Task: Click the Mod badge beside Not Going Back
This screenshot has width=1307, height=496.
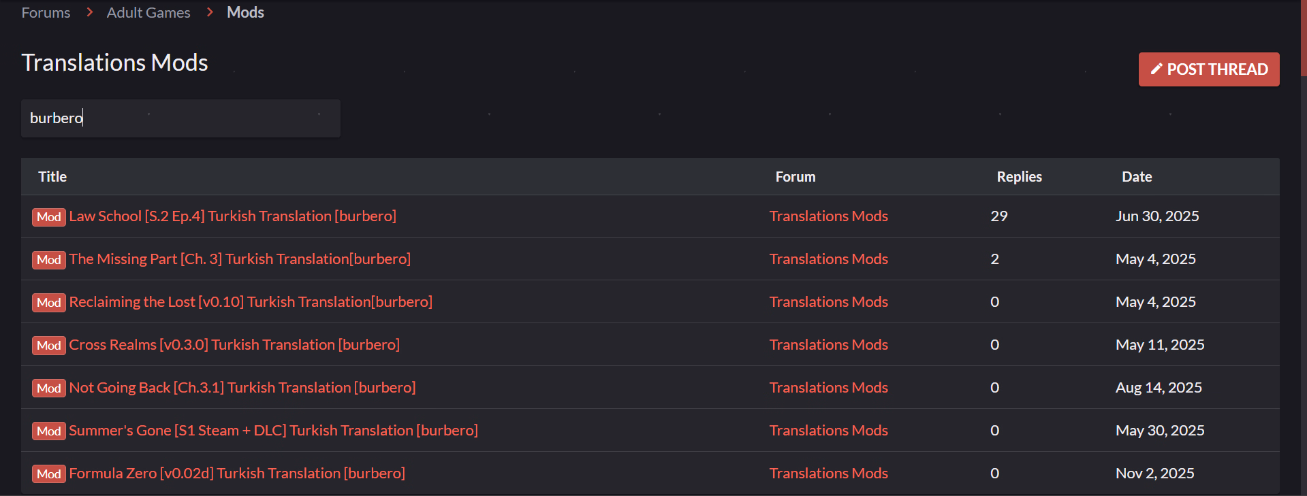Action: tap(49, 388)
